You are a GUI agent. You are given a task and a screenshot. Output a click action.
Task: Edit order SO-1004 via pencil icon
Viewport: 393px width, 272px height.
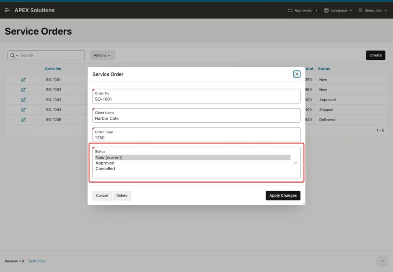coord(23,110)
